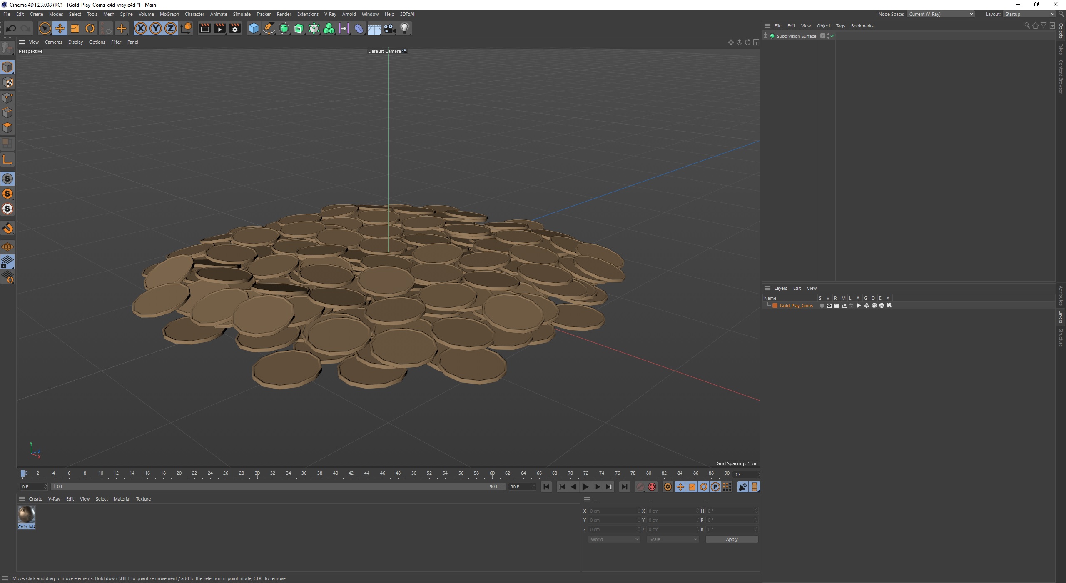Click the Extrude generator icon

coord(299,28)
